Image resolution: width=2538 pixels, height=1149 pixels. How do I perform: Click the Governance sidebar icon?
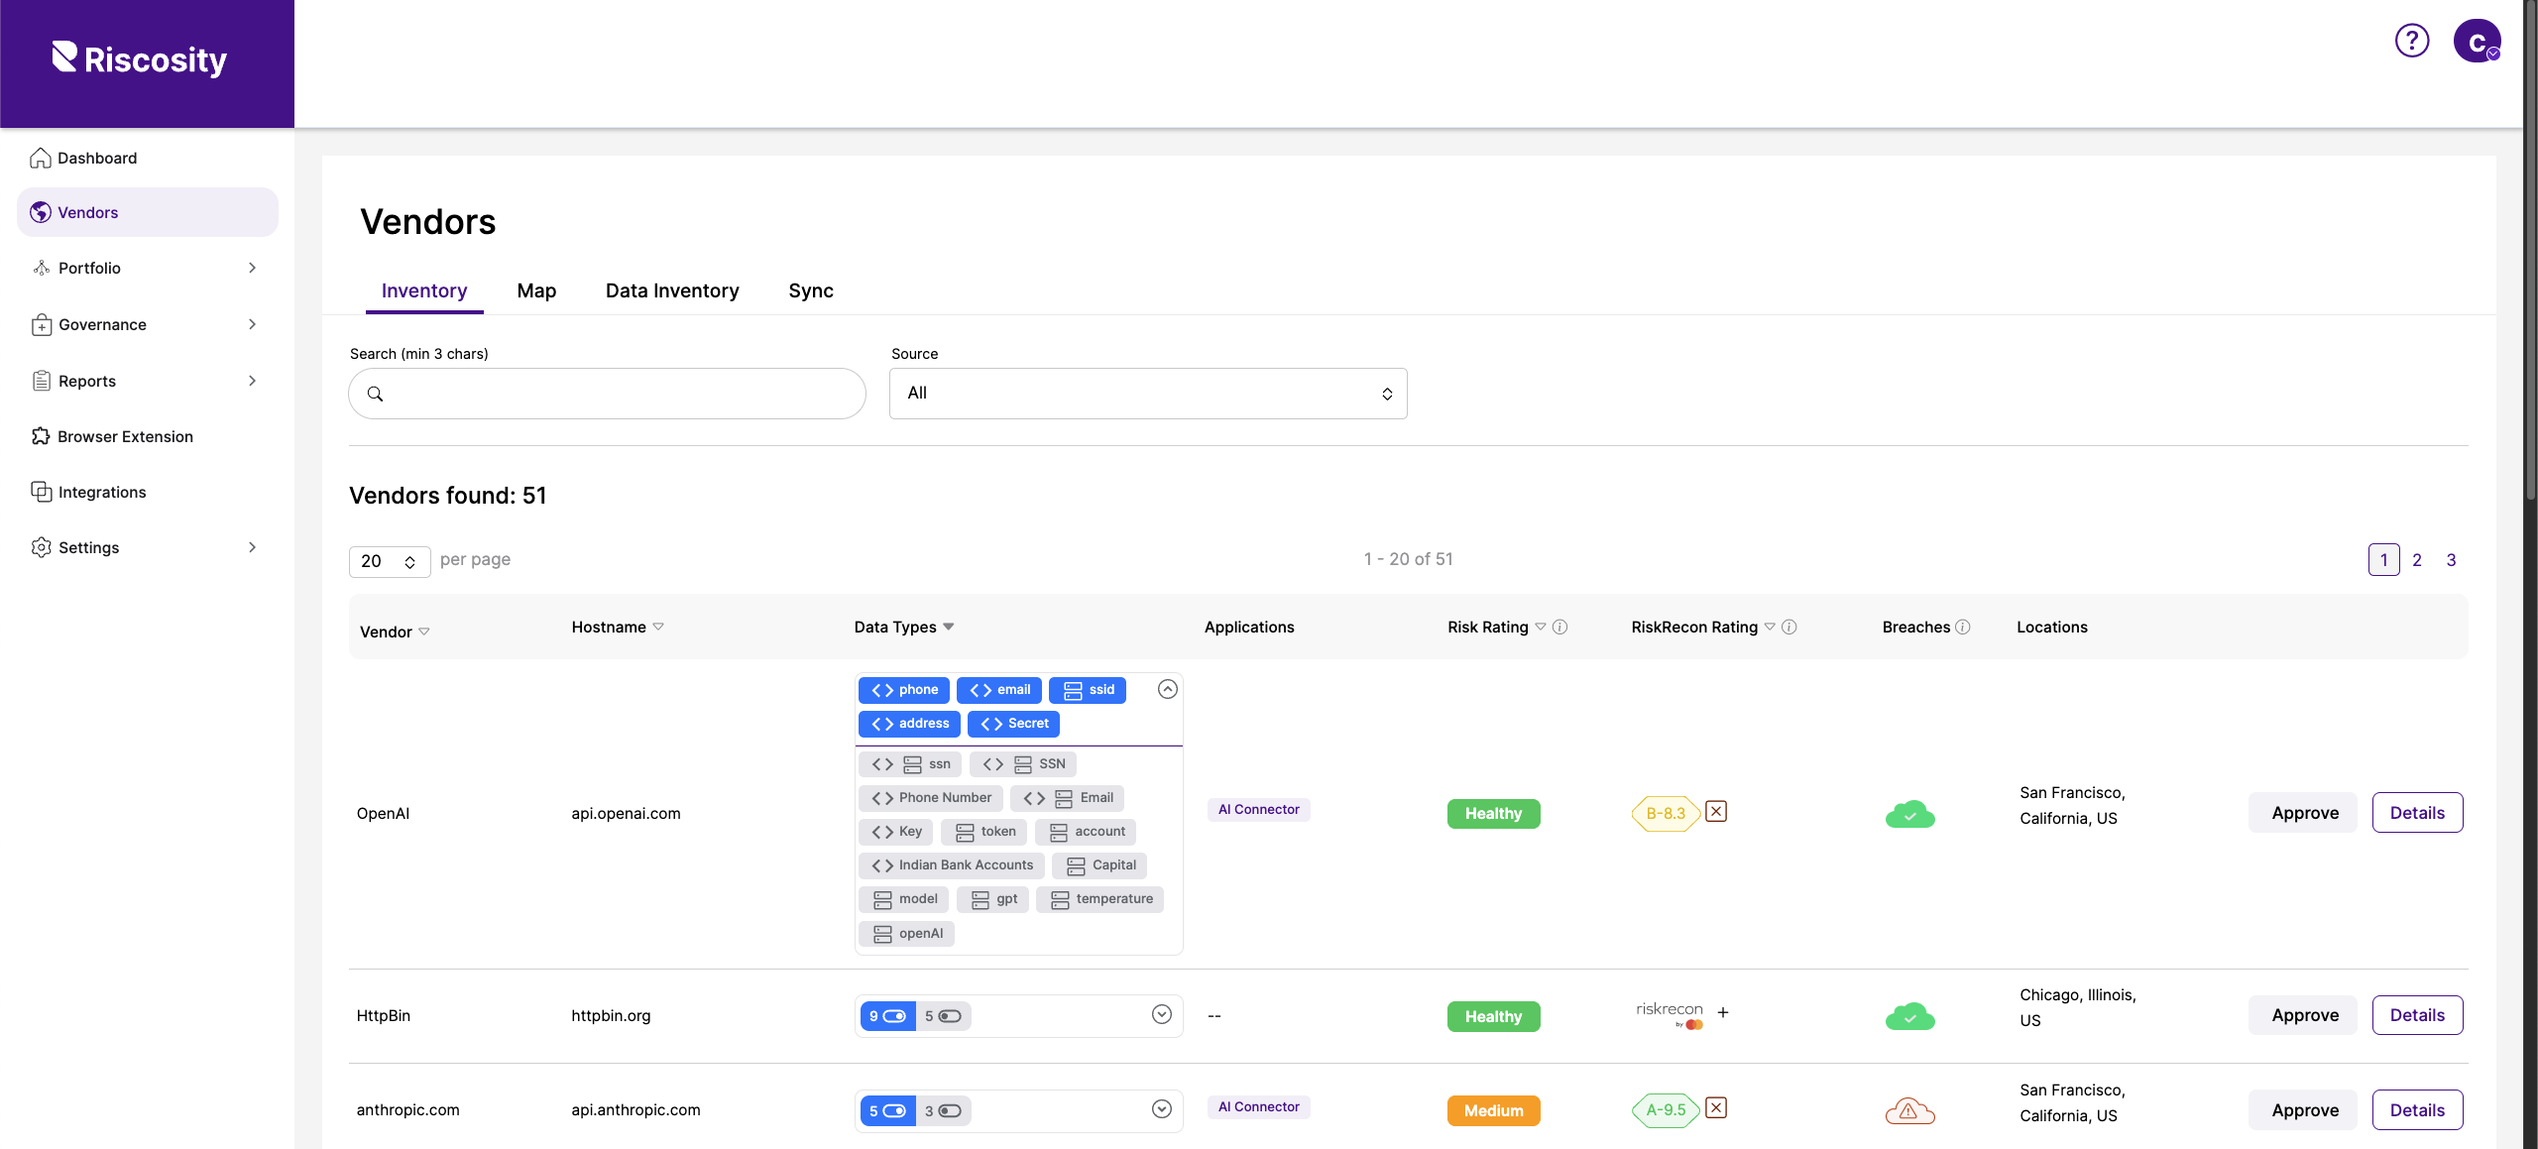pyautogui.click(x=42, y=324)
